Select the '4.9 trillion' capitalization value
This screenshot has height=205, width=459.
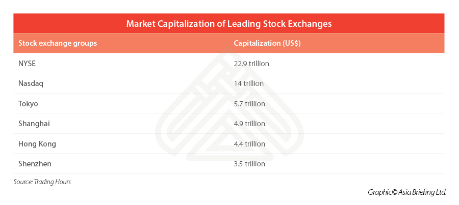(249, 124)
